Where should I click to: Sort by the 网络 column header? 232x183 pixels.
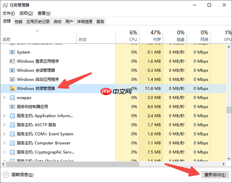tap(199, 36)
